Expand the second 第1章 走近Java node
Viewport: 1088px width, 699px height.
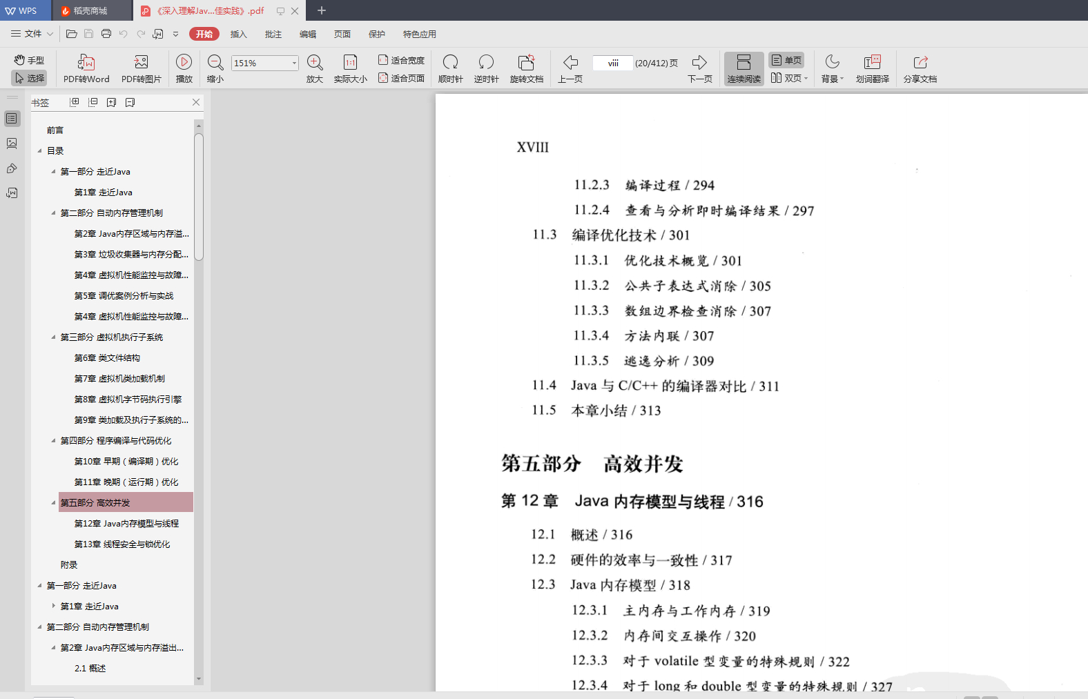[x=53, y=606]
